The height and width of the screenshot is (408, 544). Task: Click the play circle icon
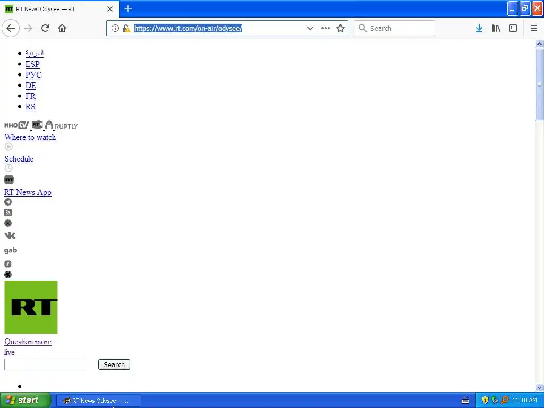(x=8, y=147)
